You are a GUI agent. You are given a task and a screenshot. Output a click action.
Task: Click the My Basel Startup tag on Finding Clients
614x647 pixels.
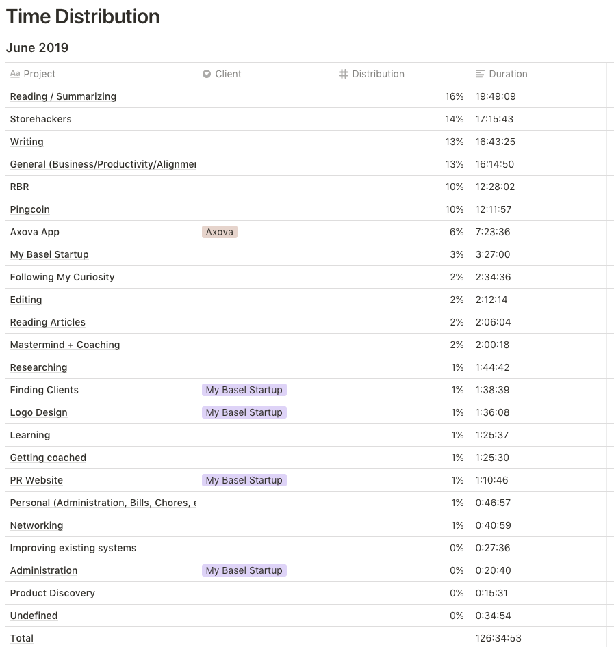coord(244,390)
